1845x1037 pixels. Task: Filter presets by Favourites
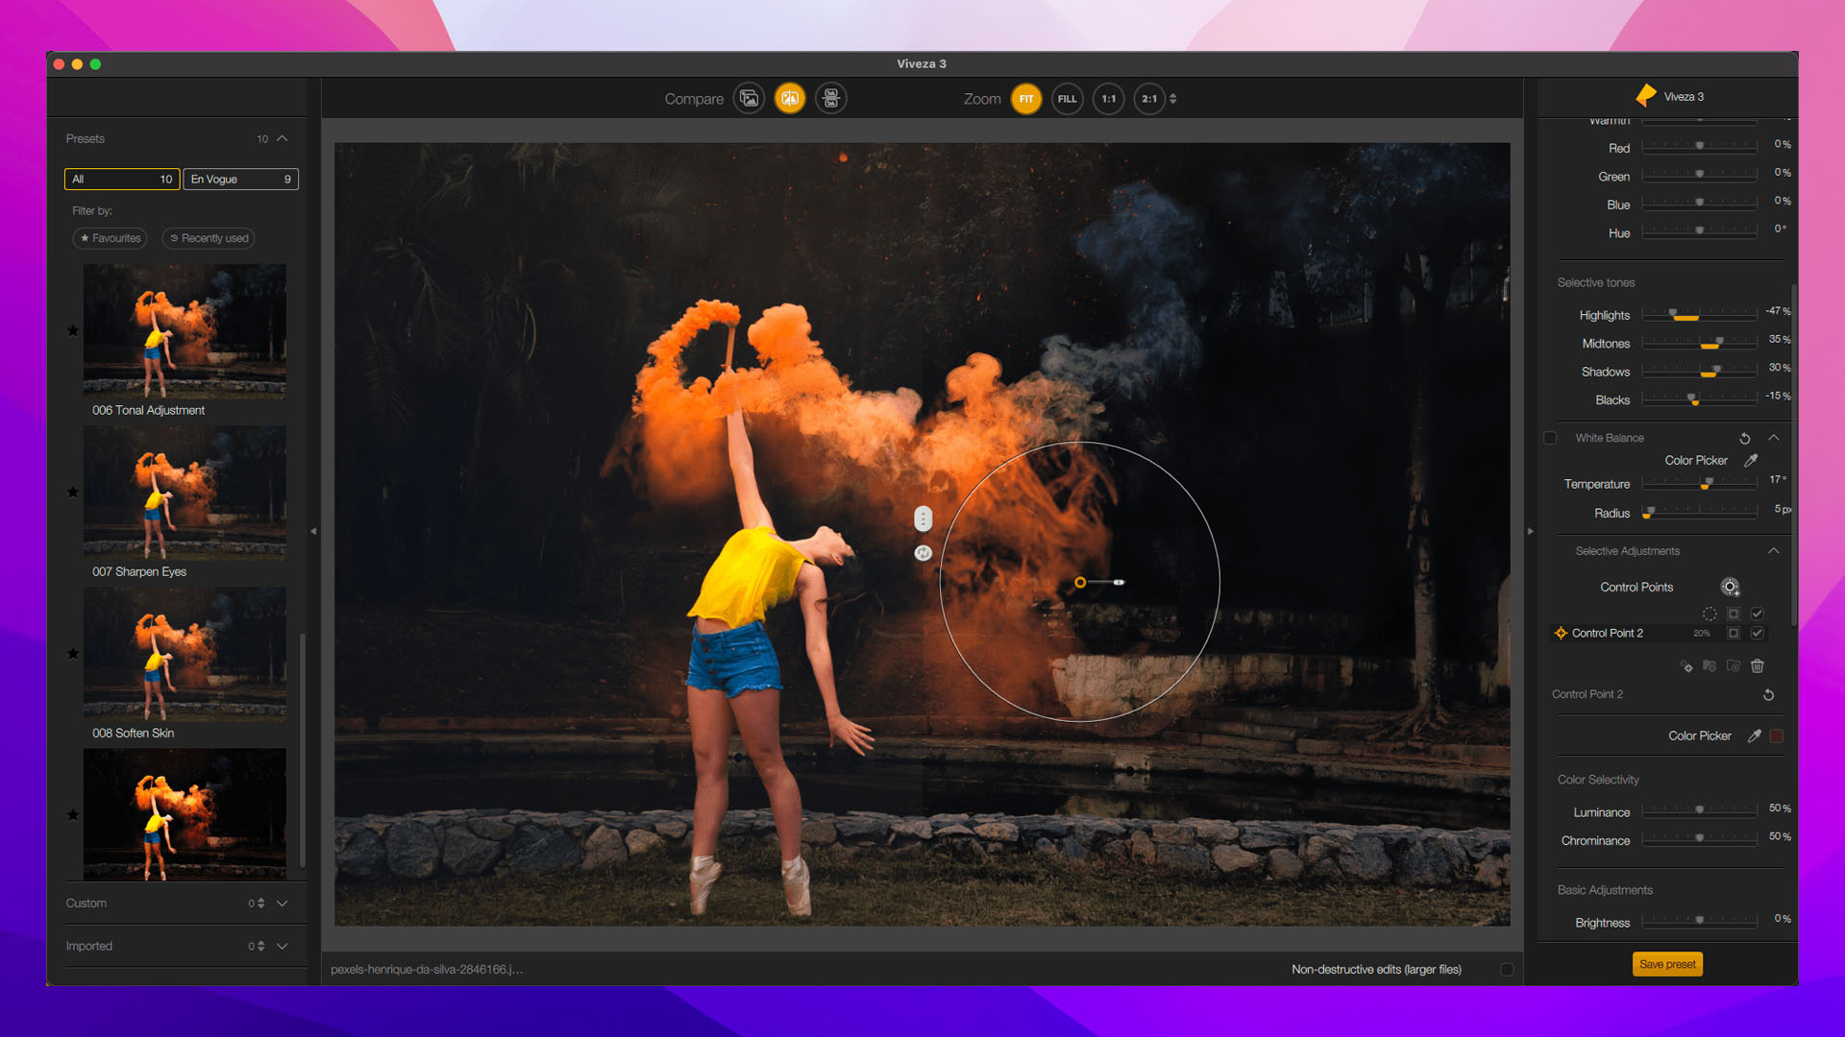(x=111, y=238)
